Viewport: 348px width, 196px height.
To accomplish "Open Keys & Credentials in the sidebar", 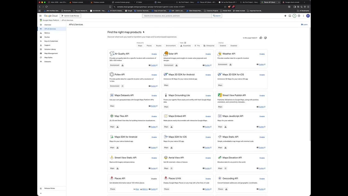I will [x=52, y=41].
